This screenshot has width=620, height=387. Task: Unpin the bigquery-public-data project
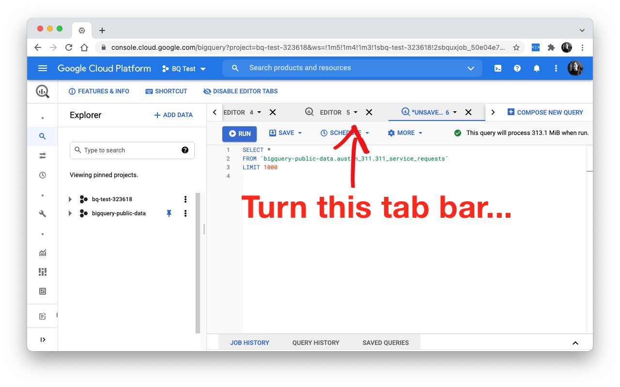[169, 213]
